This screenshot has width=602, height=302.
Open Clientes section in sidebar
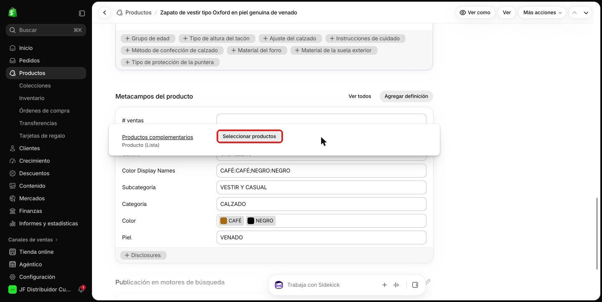(x=46, y=148)
